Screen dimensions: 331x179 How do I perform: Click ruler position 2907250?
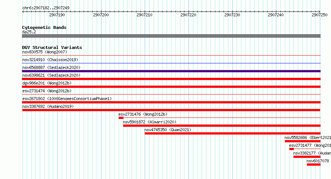pyautogui.click(x=319, y=15)
